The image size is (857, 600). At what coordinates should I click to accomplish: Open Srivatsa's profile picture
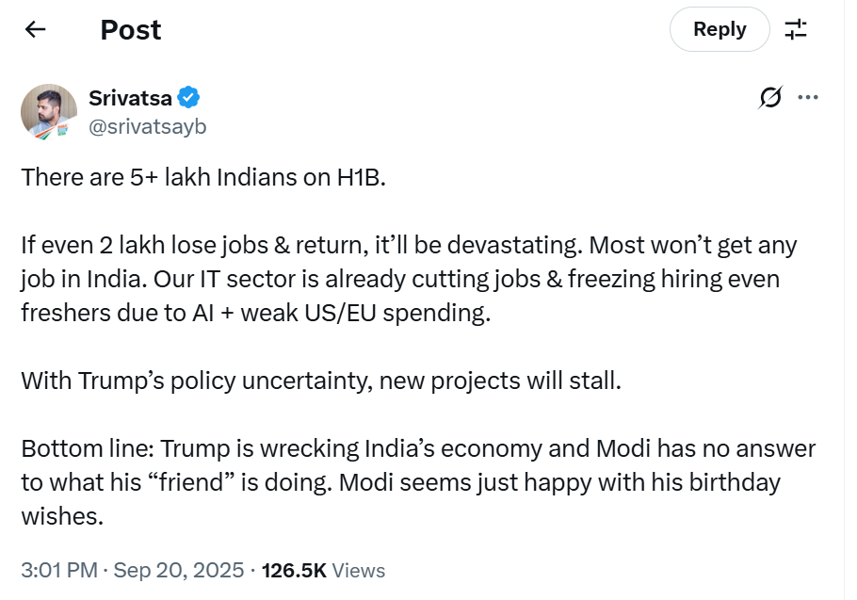[49, 111]
